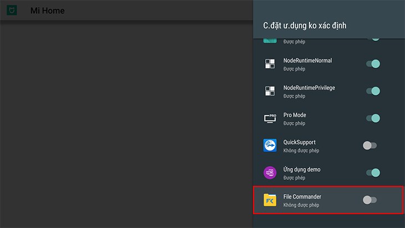Click the Mi Home logo icon
The height and width of the screenshot is (228, 405).
11,11
